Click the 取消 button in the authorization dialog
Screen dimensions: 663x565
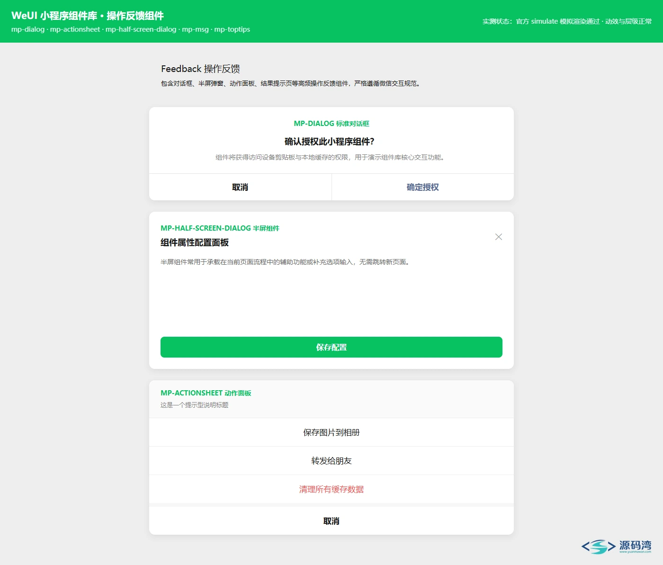pyautogui.click(x=240, y=187)
